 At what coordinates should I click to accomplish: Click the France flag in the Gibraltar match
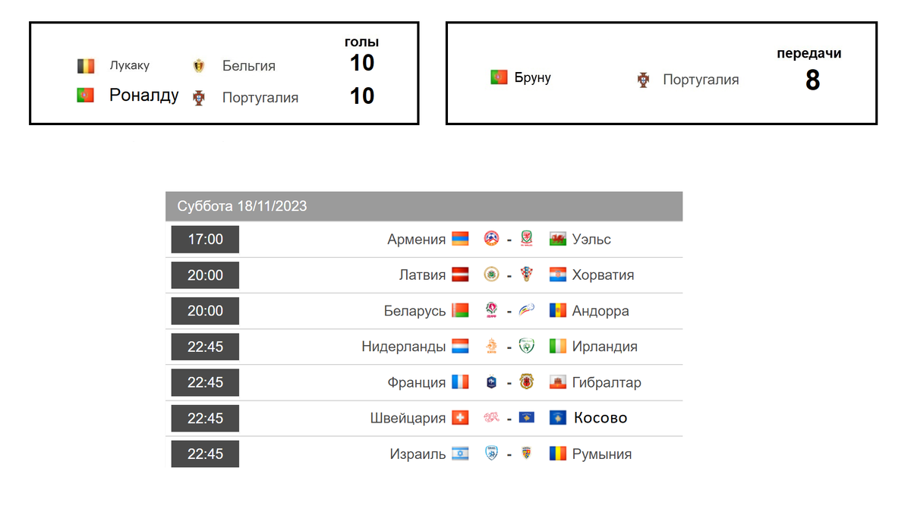coord(460,382)
